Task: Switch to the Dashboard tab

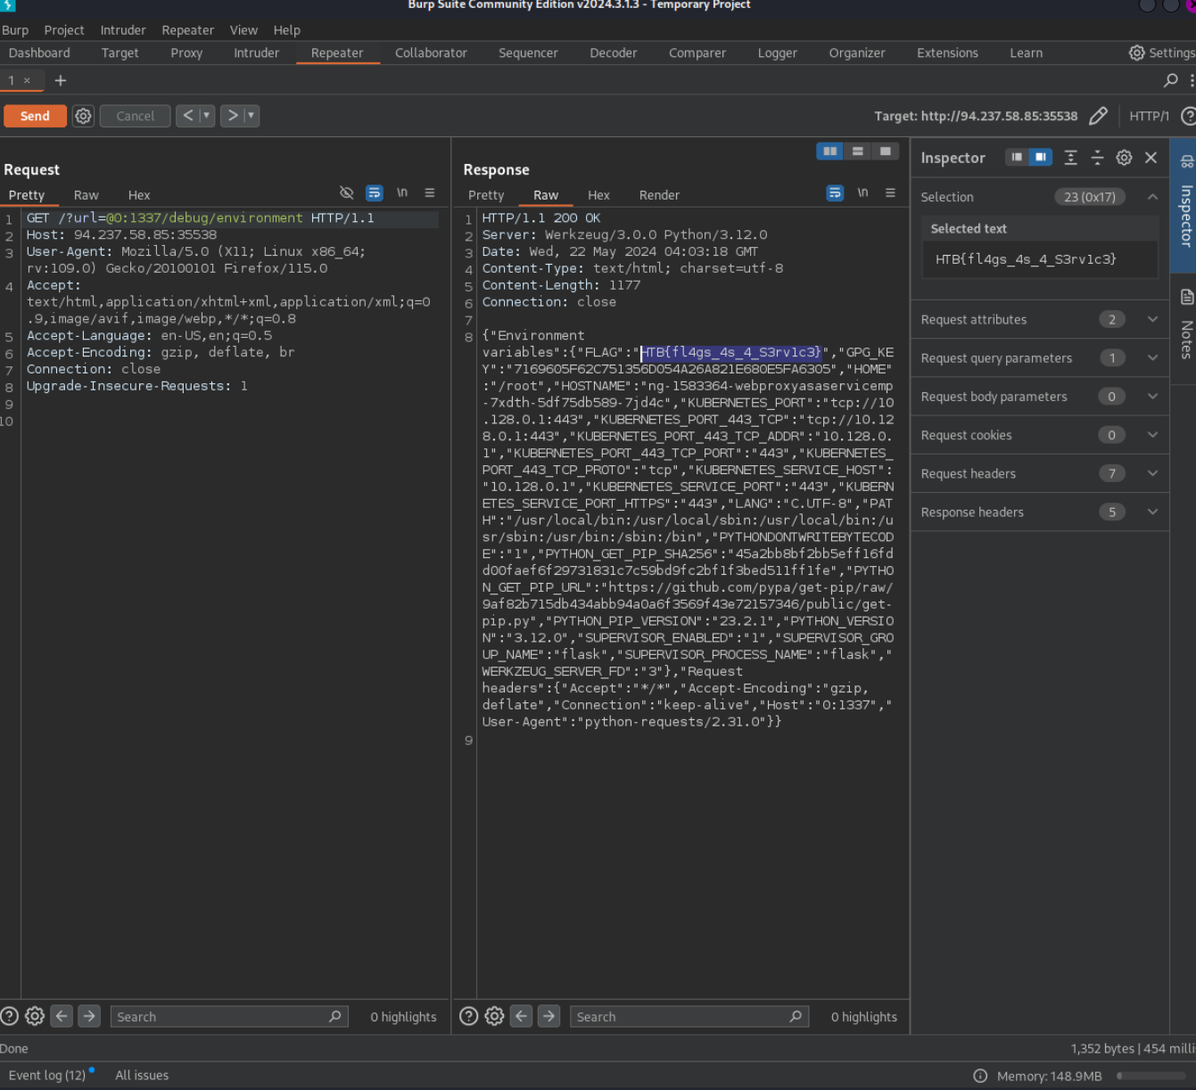Action: click(x=39, y=53)
